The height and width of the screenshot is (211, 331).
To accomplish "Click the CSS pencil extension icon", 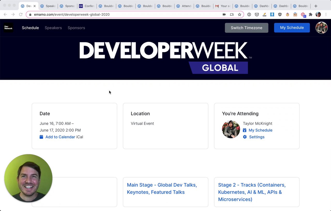I will pyautogui.click(x=264, y=15).
